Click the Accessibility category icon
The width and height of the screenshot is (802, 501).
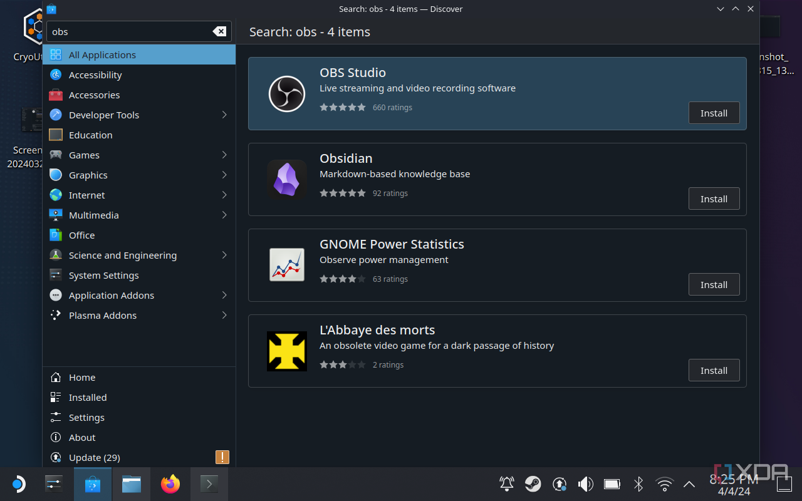coord(56,75)
